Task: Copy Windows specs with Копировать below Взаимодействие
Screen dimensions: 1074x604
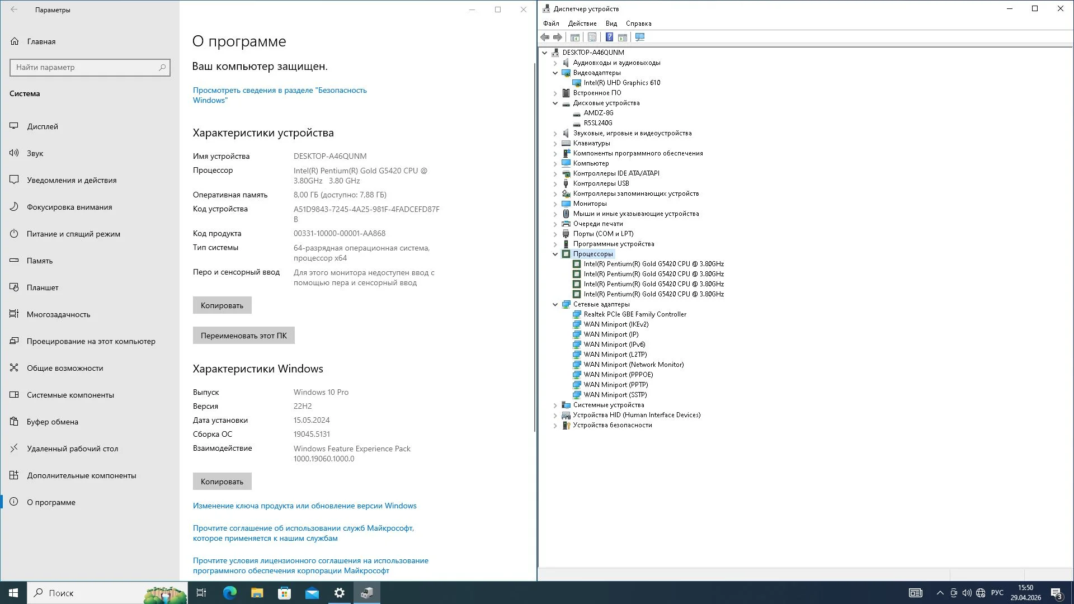Action: pos(222,482)
